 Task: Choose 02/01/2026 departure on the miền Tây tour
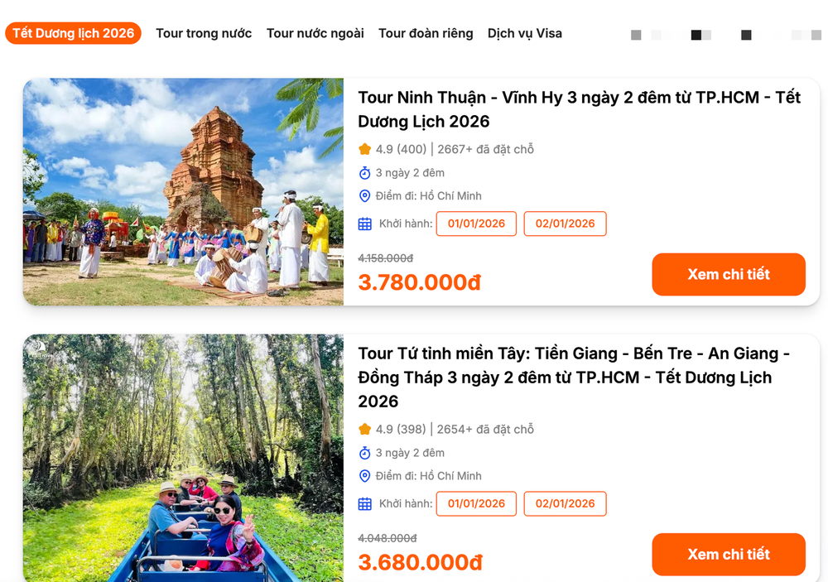(565, 503)
